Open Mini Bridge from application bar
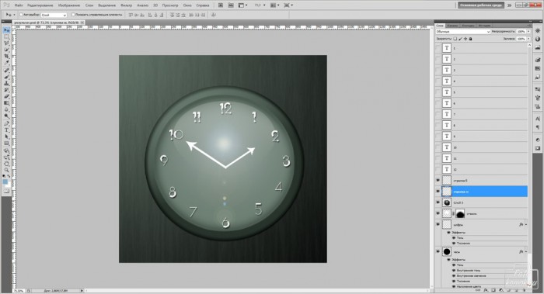This screenshot has width=544, height=294. (x=231, y=5)
